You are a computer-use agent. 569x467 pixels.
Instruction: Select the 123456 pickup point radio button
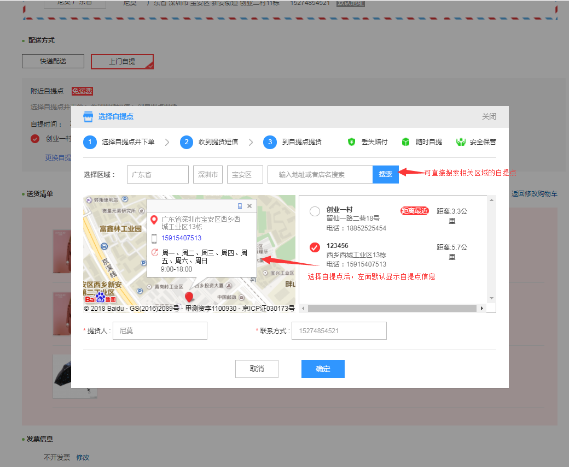pos(315,248)
